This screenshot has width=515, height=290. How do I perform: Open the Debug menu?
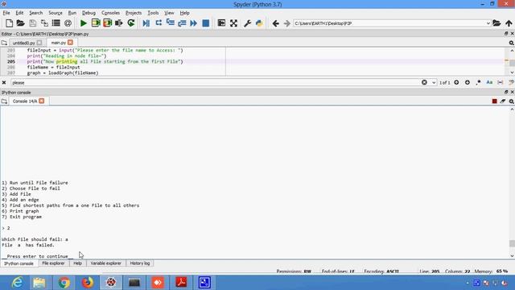click(x=89, y=13)
